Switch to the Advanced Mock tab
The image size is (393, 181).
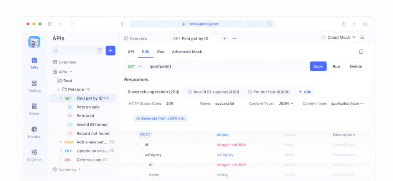click(x=187, y=52)
